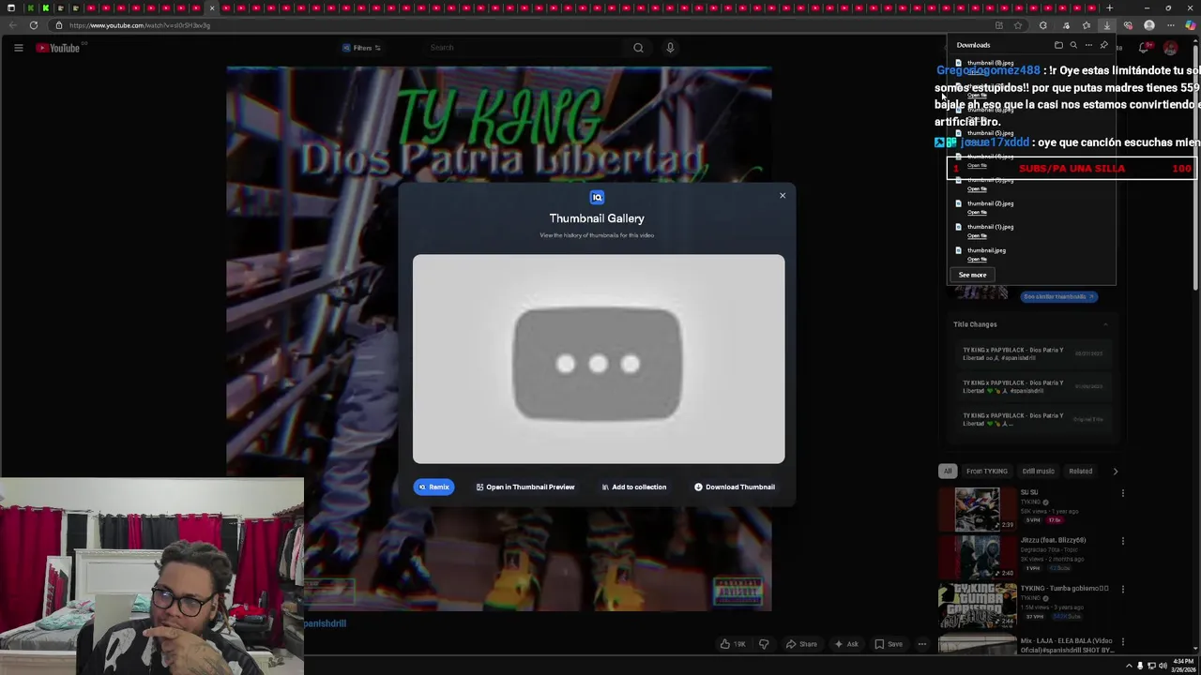
Task: Click the loading thumbnail preview image
Action: [x=599, y=359]
